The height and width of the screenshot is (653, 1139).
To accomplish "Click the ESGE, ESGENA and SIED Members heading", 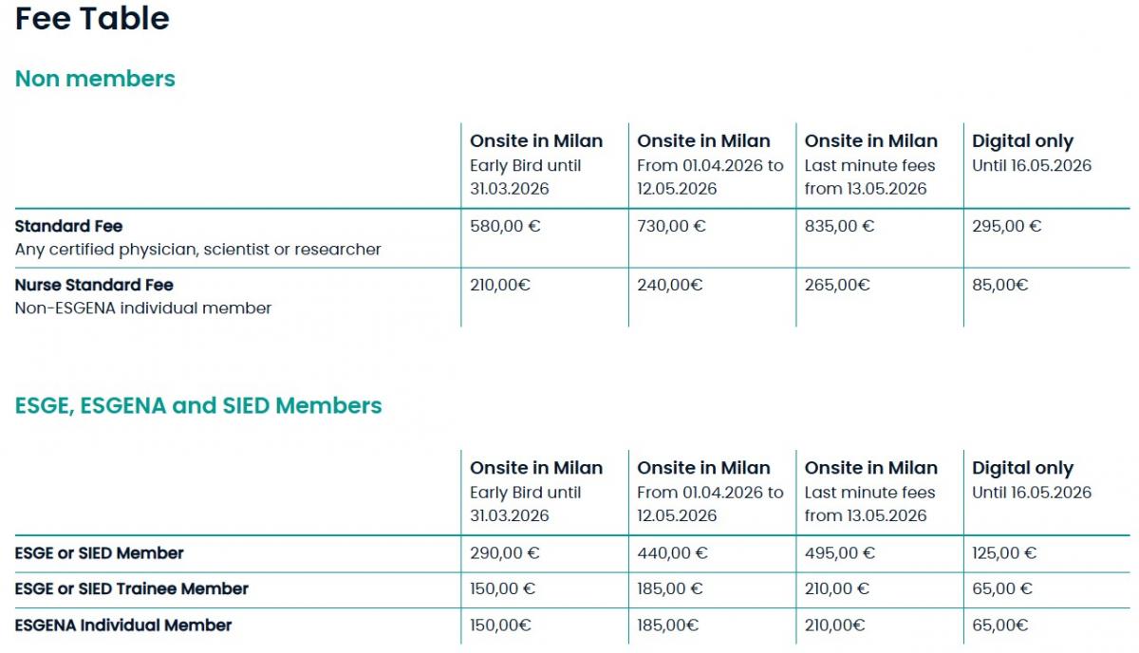I will point(198,405).
